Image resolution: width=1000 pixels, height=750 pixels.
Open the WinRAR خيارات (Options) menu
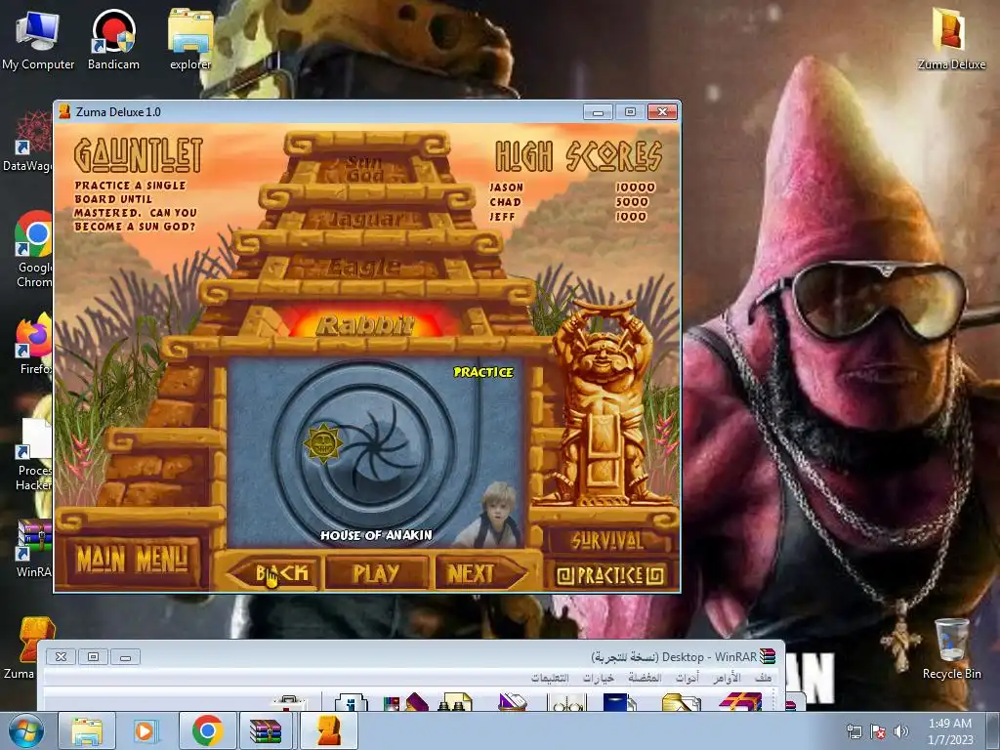click(x=599, y=678)
